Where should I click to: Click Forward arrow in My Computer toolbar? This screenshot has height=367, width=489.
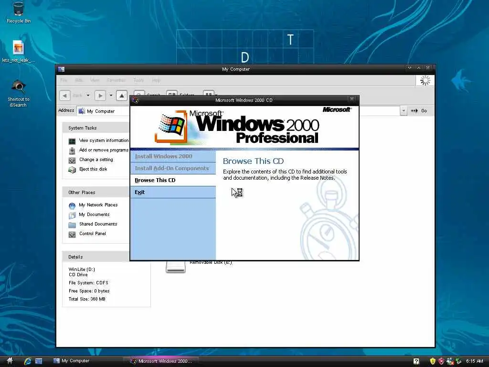pos(100,96)
